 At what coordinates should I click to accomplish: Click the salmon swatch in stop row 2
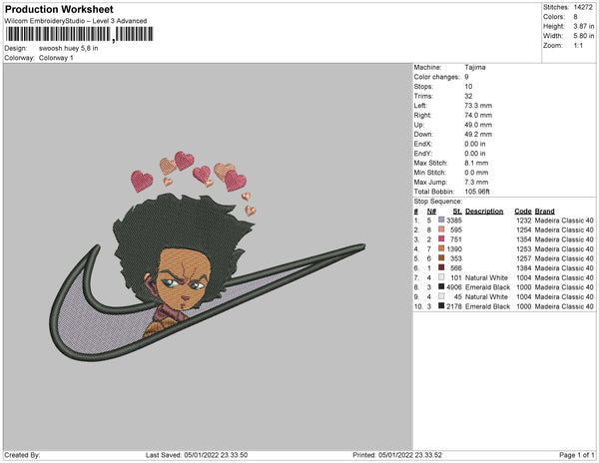[x=441, y=230]
